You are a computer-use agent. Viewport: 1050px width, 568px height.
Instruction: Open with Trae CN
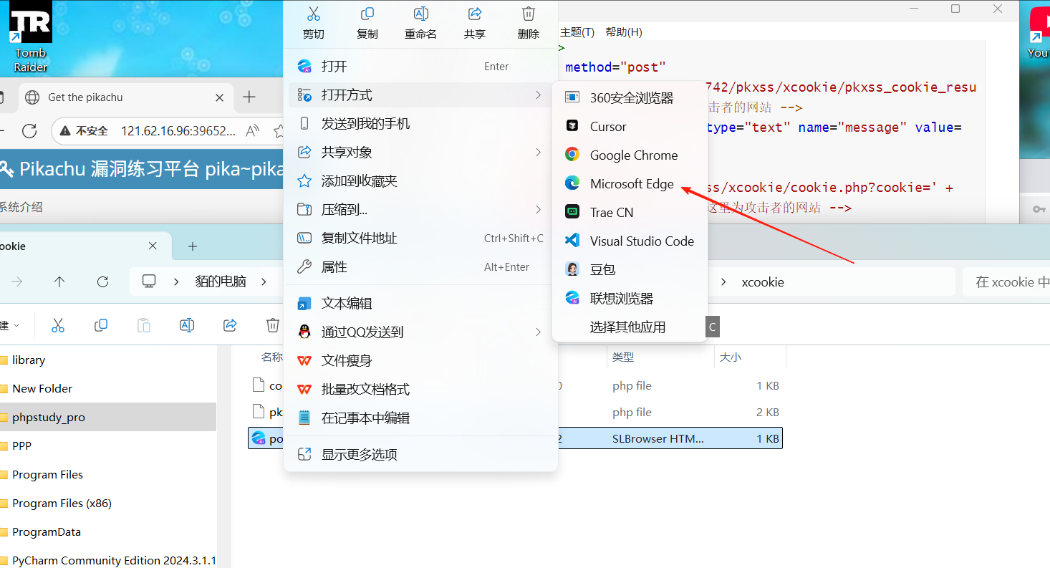coord(630,212)
